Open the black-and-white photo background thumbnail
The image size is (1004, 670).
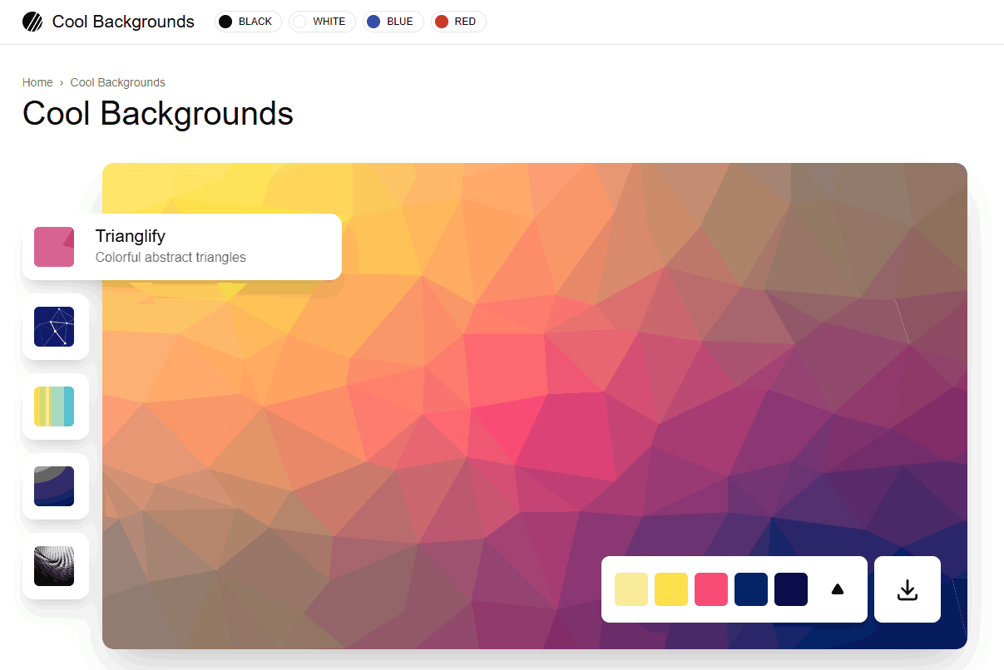pyautogui.click(x=54, y=566)
